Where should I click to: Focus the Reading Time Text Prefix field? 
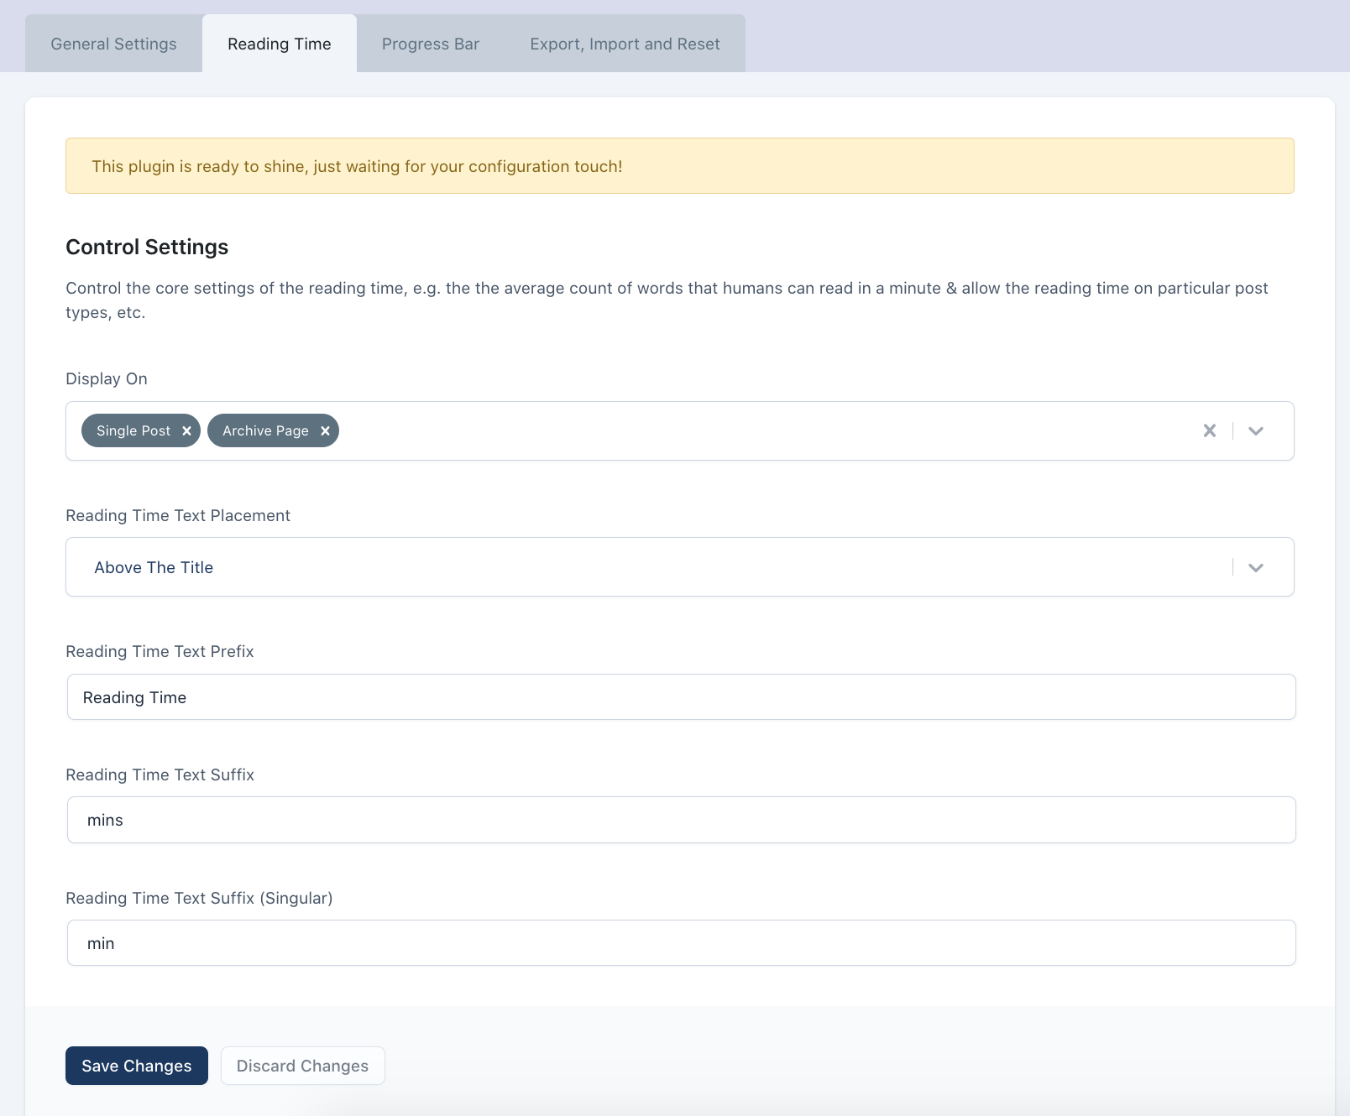click(681, 697)
